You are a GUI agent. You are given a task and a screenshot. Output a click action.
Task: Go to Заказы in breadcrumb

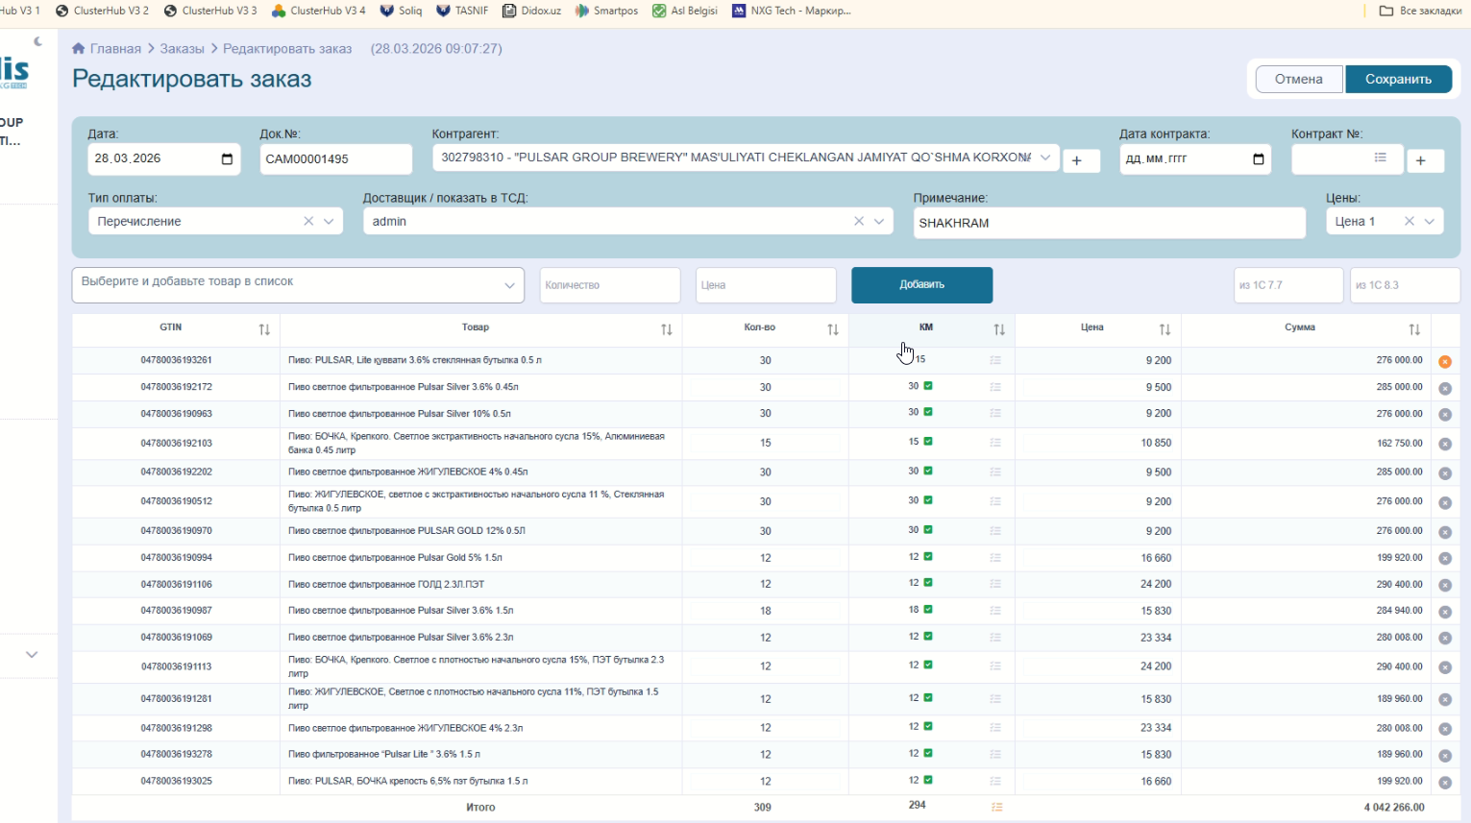coord(182,49)
